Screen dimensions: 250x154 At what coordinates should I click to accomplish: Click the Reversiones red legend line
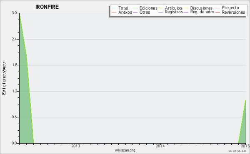pyautogui.click(x=217, y=12)
